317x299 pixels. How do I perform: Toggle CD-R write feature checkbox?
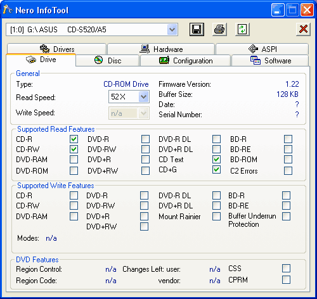coord(74,196)
